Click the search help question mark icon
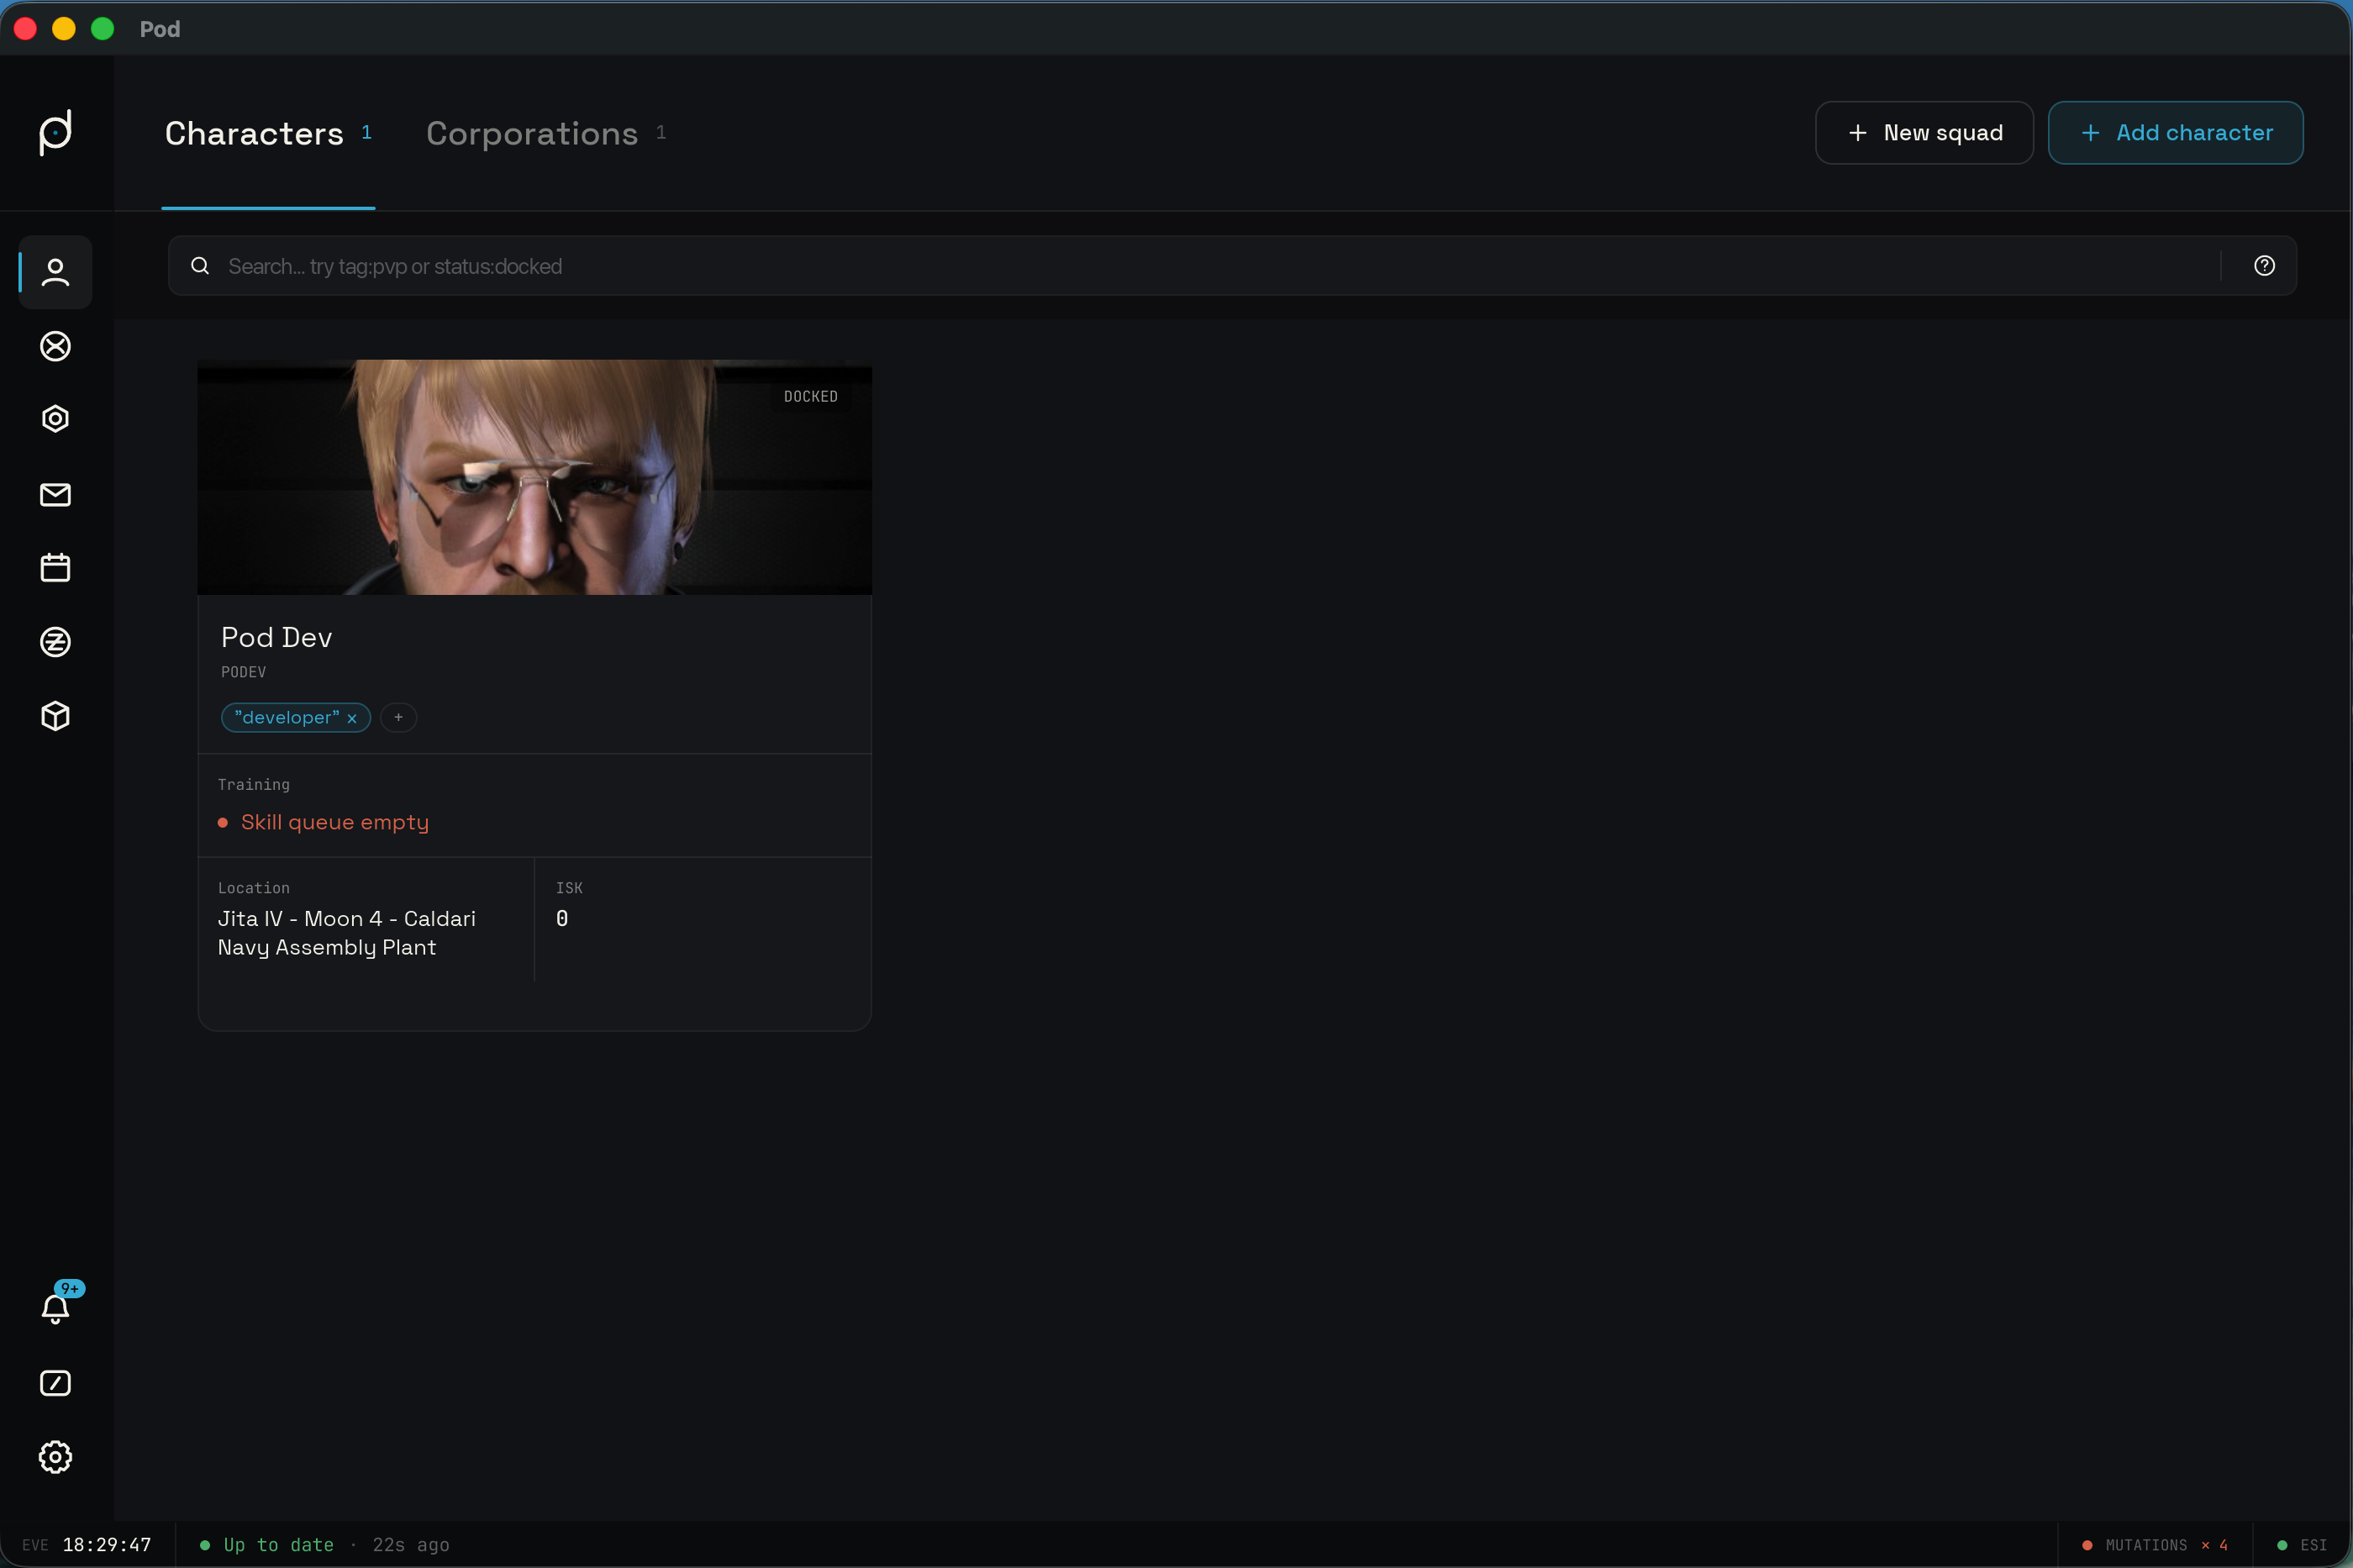 (x=2264, y=266)
